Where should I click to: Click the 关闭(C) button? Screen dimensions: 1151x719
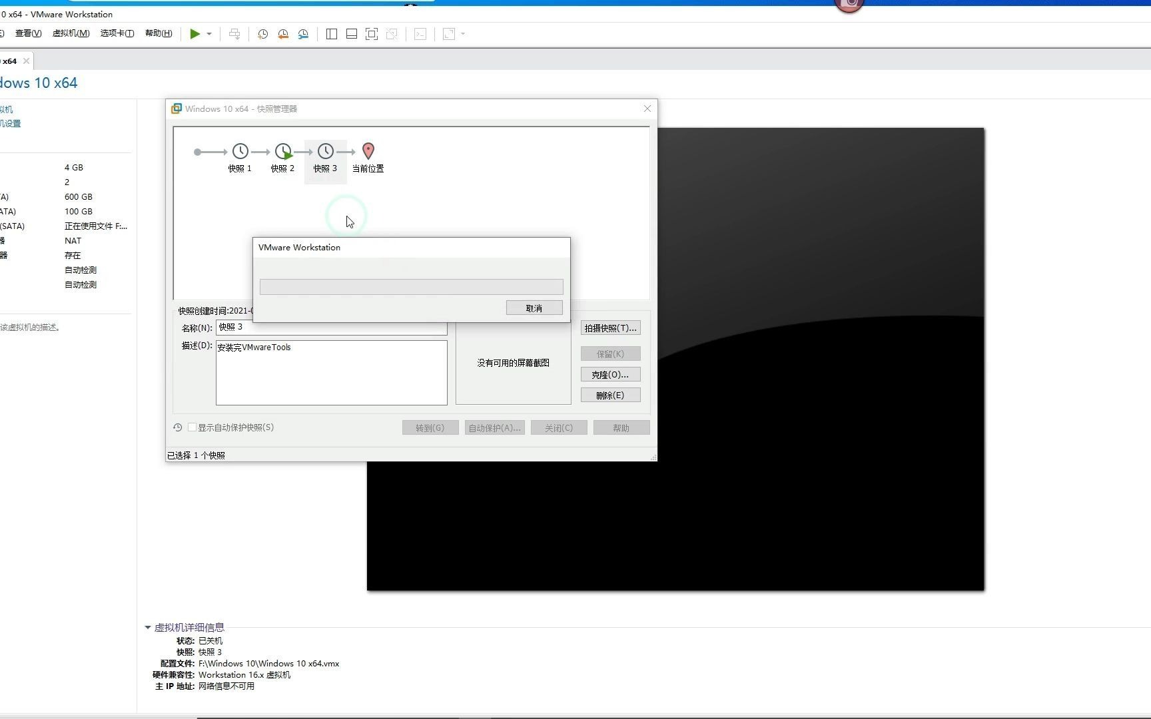pyautogui.click(x=559, y=428)
